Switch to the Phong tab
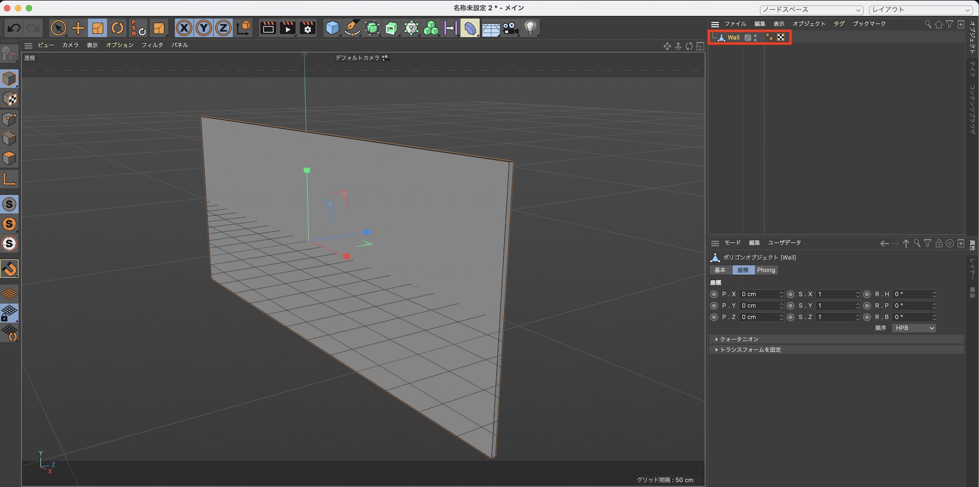Viewport: 979px width, 487px height. tap(766, 270)
